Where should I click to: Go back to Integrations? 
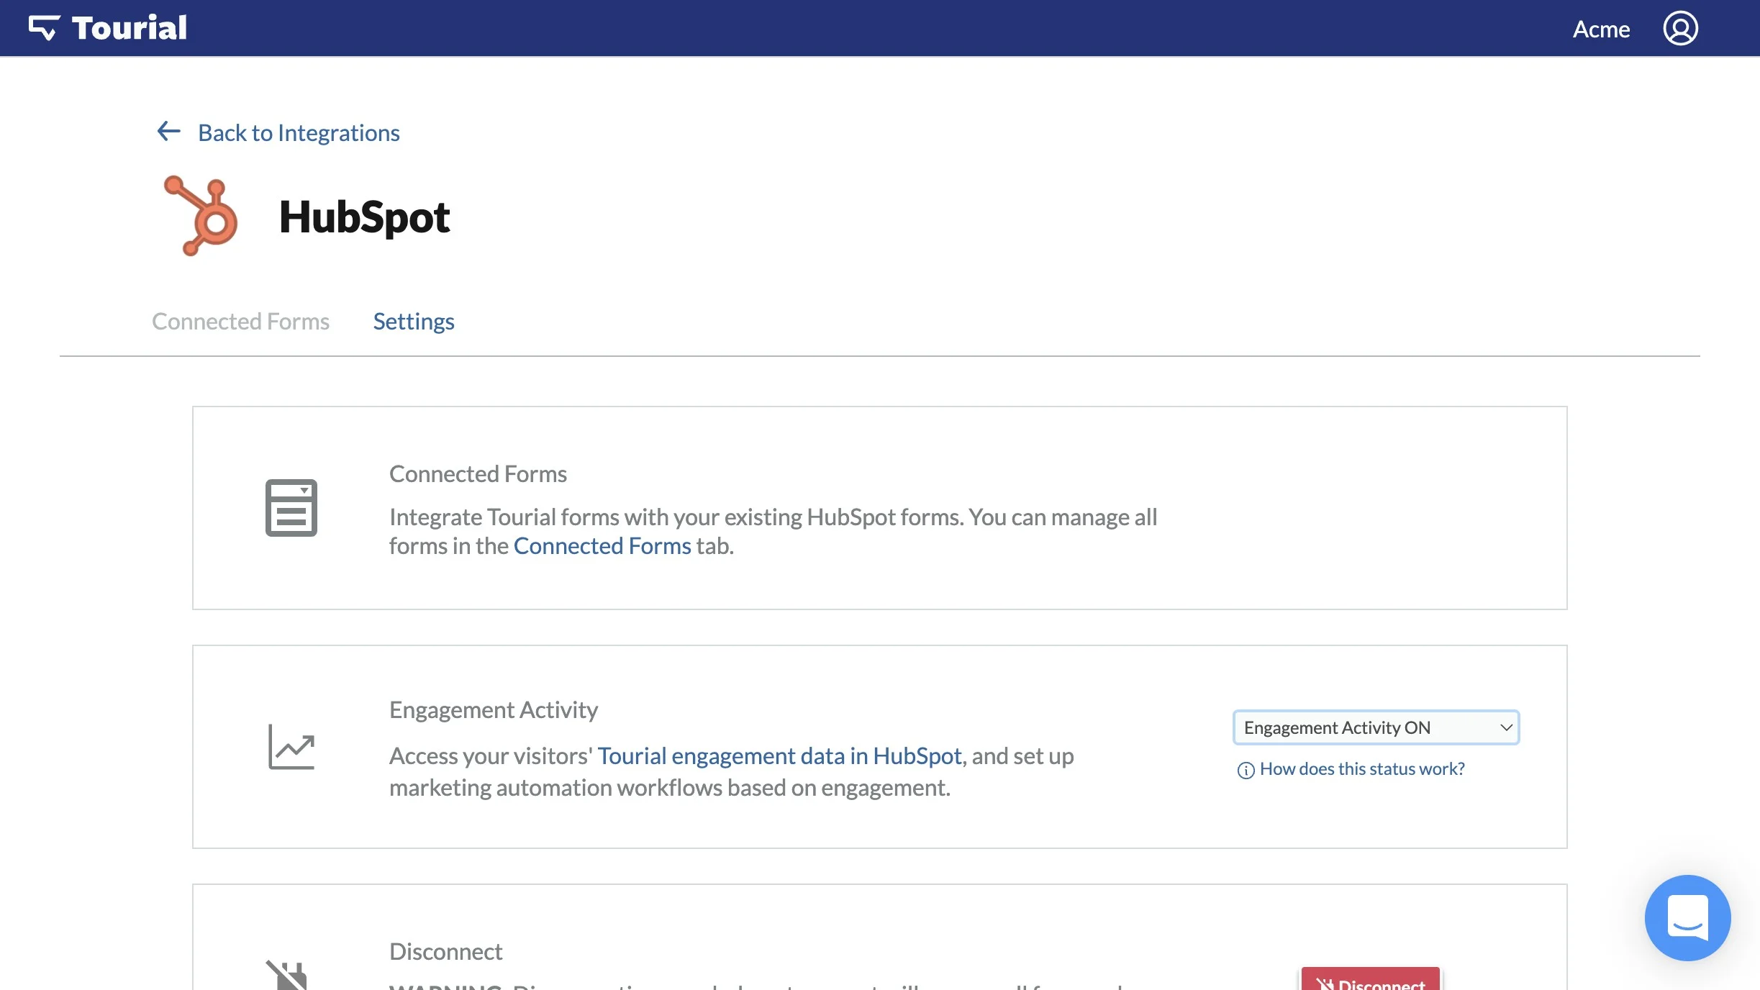pyautogui.click(x=299, y=132)
